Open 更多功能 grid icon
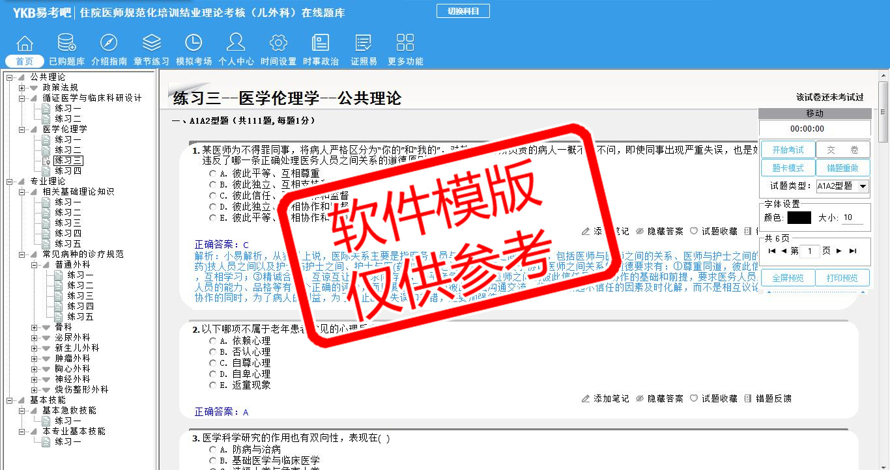The image size is (890, 470). [405, 44]
